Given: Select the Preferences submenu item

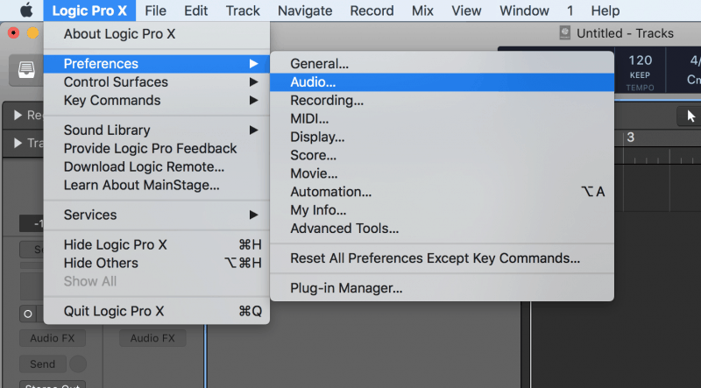Looking at the screenshot, I should pyautogui.click(x=157, y=63).
